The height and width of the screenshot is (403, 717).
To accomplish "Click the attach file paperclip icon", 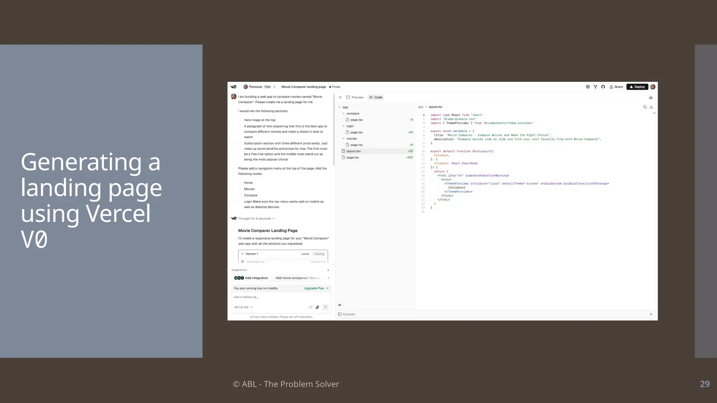I will click(317, 307).
